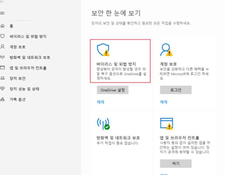Click the firewall antenna icon with green check
Viewport: 225px width, 175px height.
tap(103, 124)
